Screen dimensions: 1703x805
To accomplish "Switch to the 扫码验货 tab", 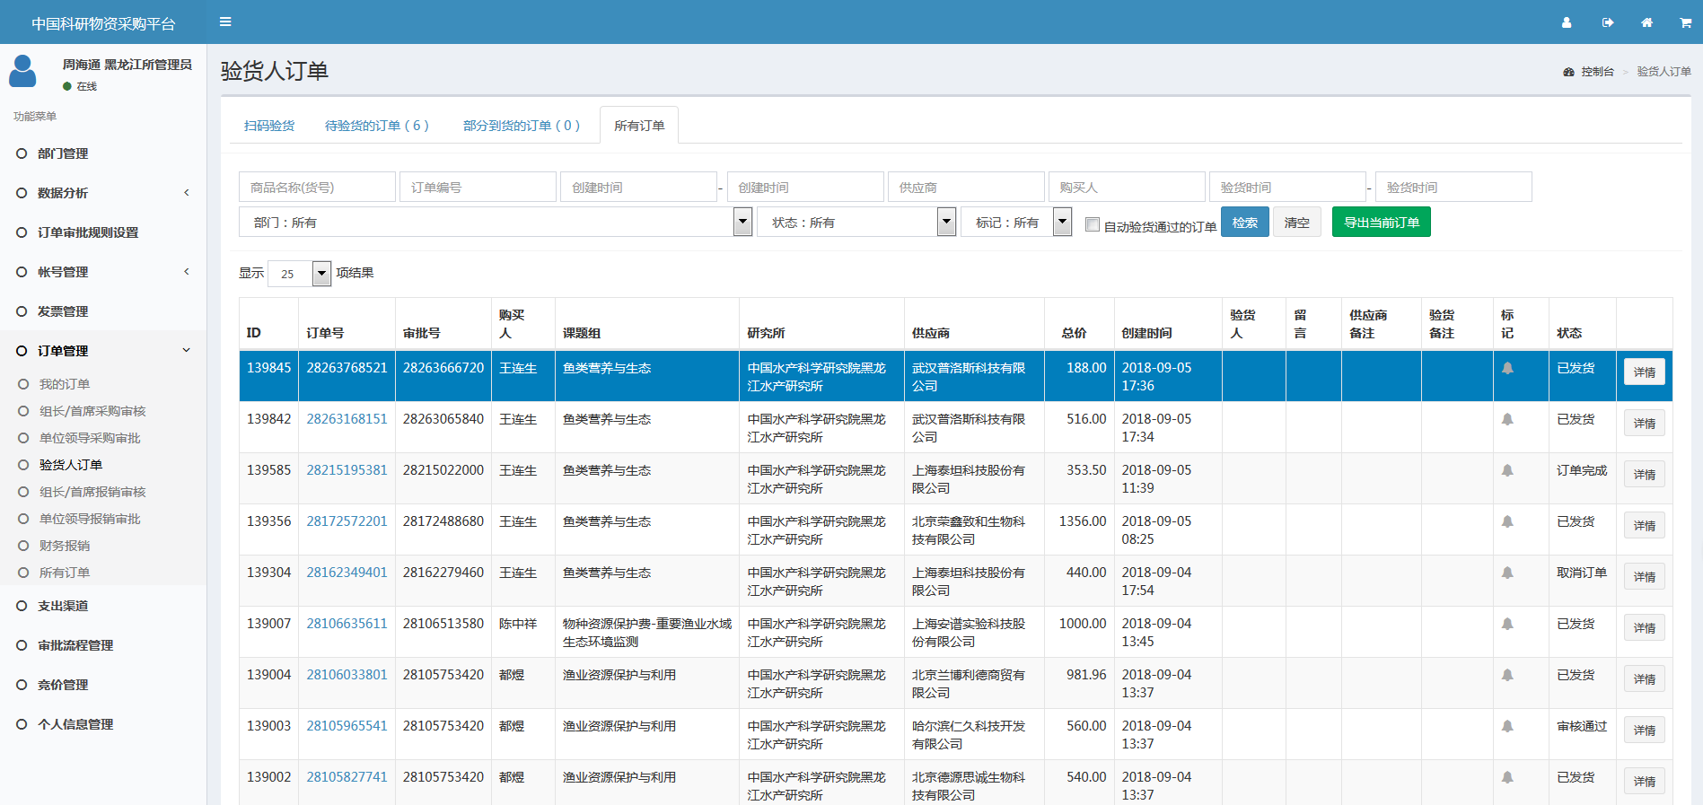I will pos(269,126).
